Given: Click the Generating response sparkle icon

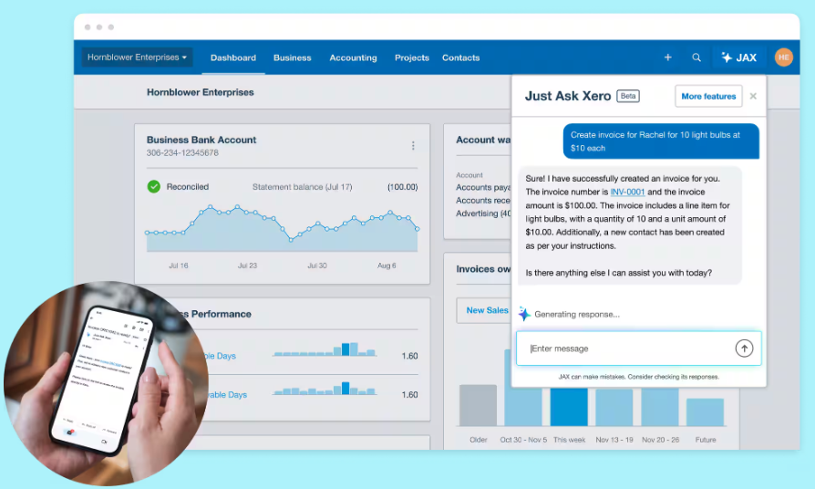Looking at the screenshot, I should 524,314.
